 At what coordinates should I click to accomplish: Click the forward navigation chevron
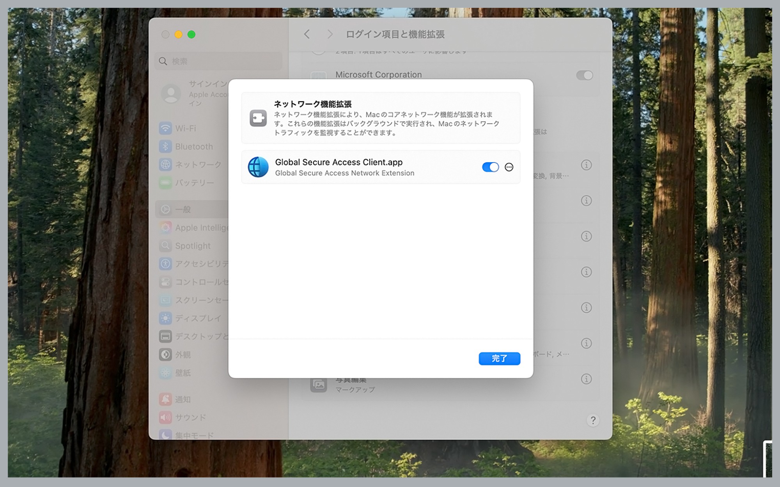tap(330, 35)
